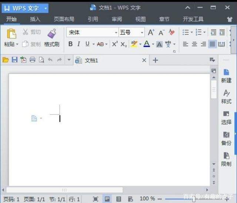Toggle justified alignment
Screen dimensions: 237x203
tap(212, 44)
